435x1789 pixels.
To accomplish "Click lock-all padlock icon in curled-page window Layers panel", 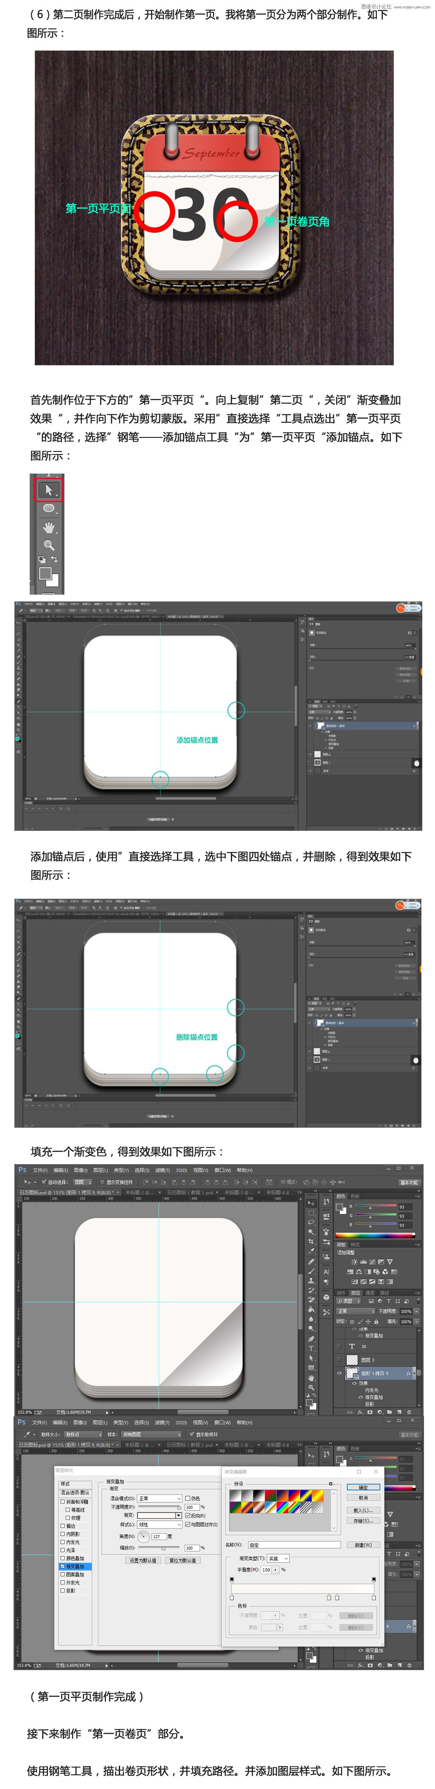I will 376,1322.
